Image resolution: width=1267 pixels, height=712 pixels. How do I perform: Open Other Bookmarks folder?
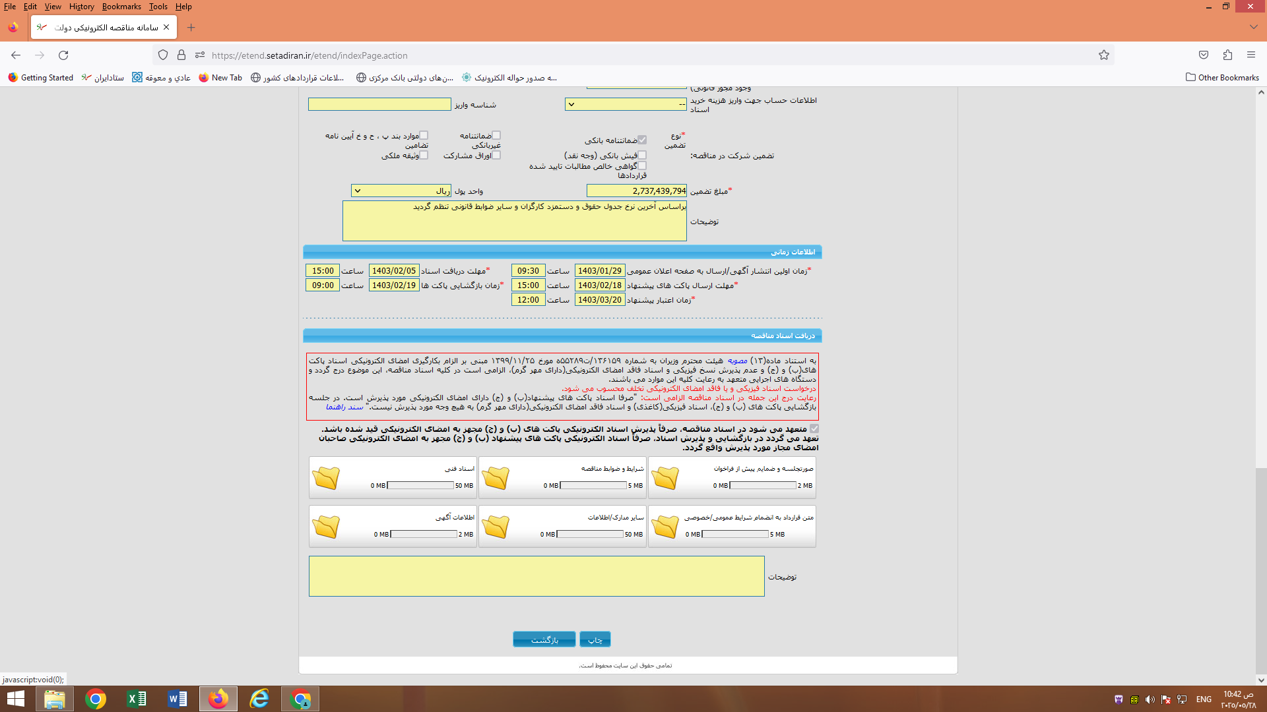pyautogui.click(x=1222, y=78)
